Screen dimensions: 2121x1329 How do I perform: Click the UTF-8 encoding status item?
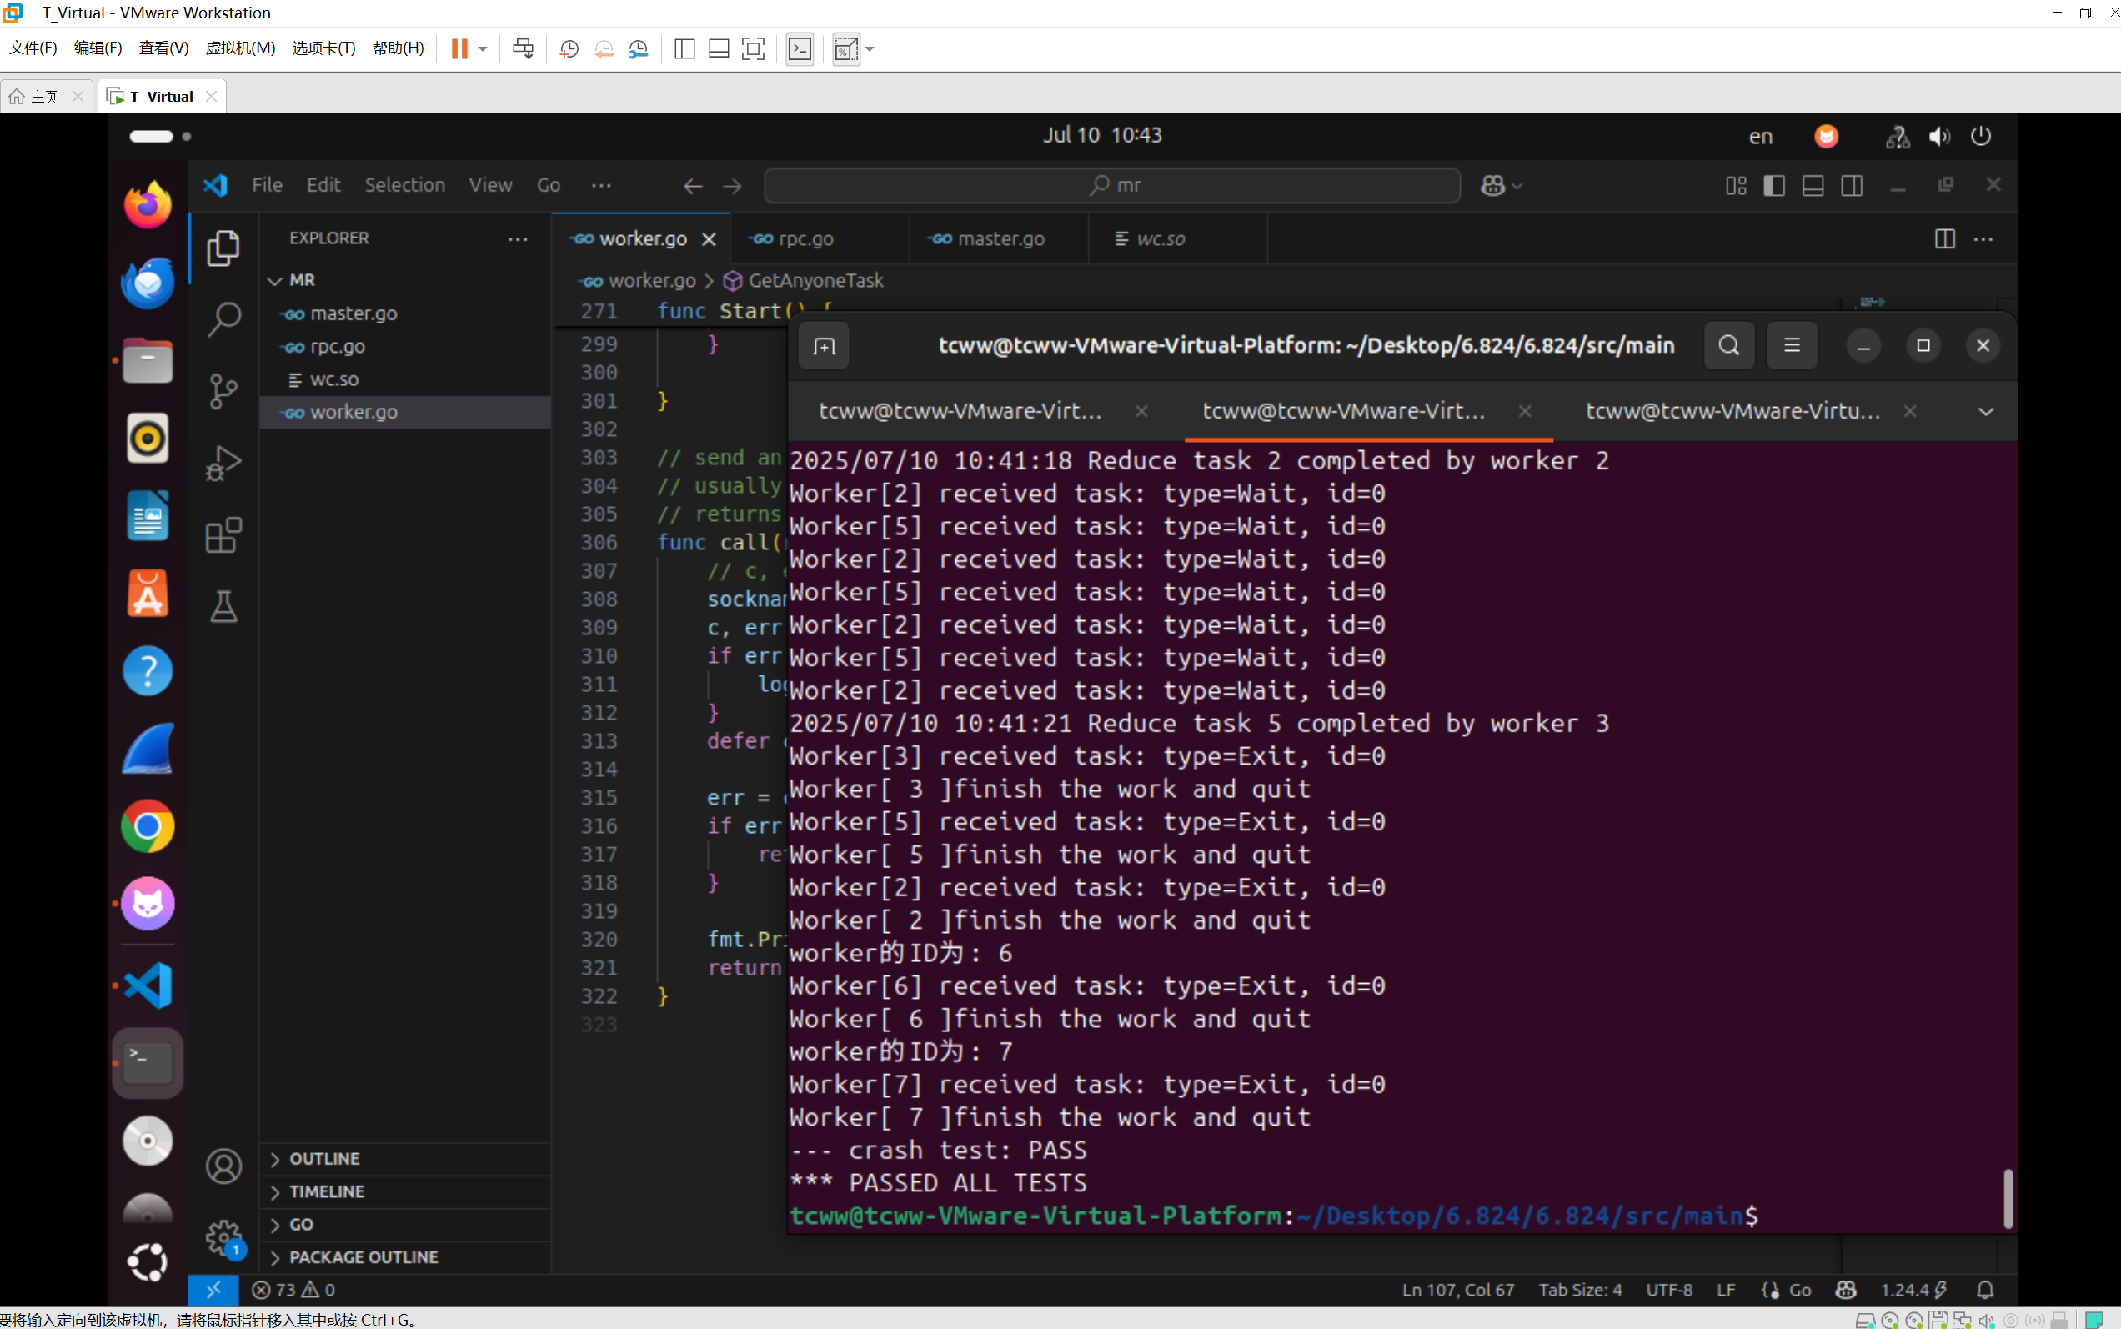tap(1668, 1290)
